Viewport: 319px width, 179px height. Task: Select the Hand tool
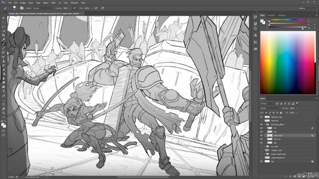(x=3, y=108)
